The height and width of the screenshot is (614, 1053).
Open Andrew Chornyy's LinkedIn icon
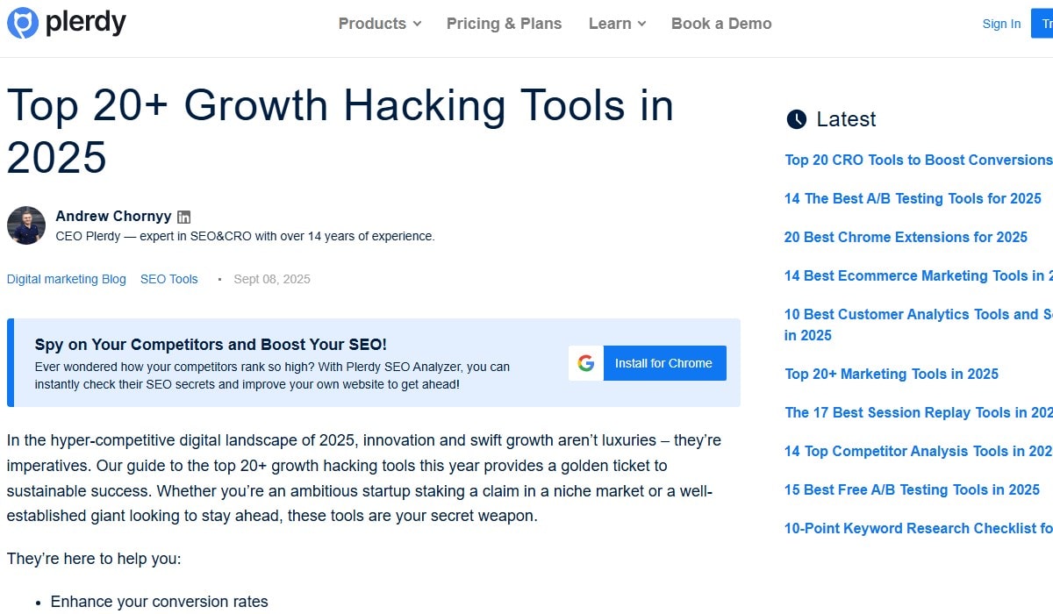click(184, 217)
